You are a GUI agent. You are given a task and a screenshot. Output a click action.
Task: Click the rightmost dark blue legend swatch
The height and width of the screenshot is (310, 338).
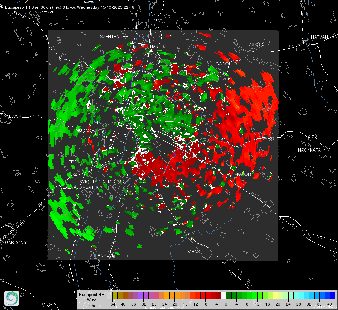coord(332,296)
